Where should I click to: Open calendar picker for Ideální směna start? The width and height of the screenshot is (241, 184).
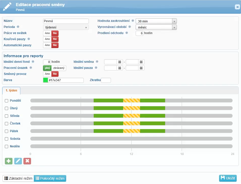coord(120,62)
